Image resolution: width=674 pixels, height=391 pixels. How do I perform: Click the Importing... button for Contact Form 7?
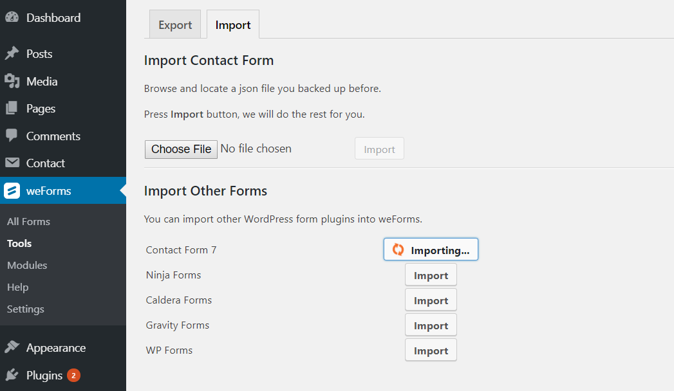(431, 250)
